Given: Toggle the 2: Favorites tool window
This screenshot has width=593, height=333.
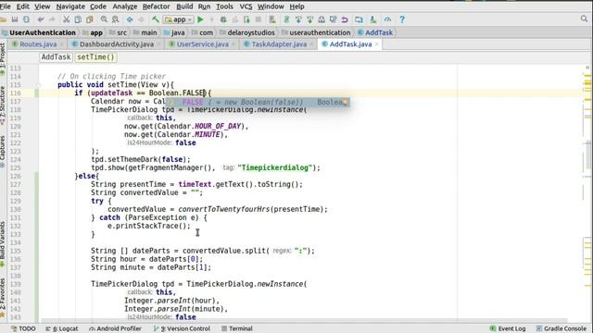Looking at the screenshot, I should click(3, 298).
